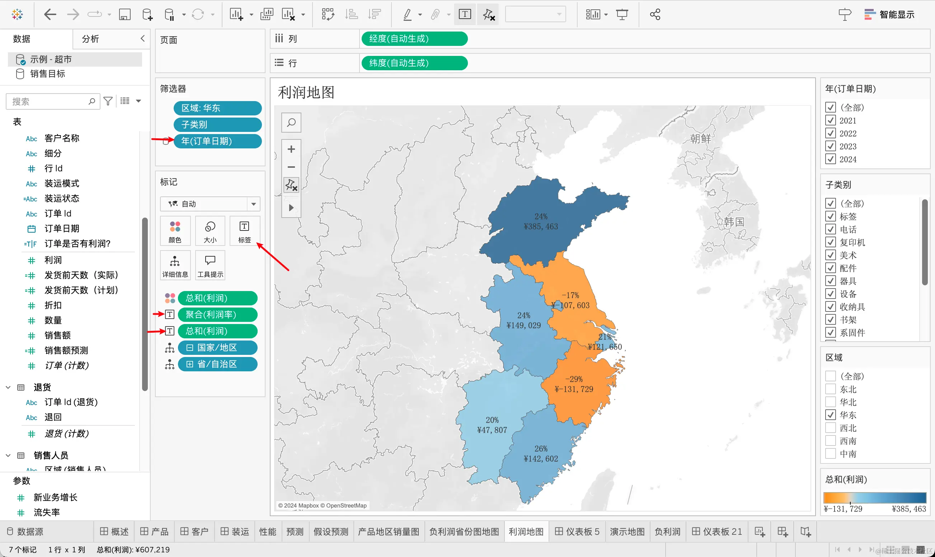The height and width of the screenshot is (557, 935).
Task: Open the 负利润省份图地图 sheet tab
Action: [x=464, y=532]
